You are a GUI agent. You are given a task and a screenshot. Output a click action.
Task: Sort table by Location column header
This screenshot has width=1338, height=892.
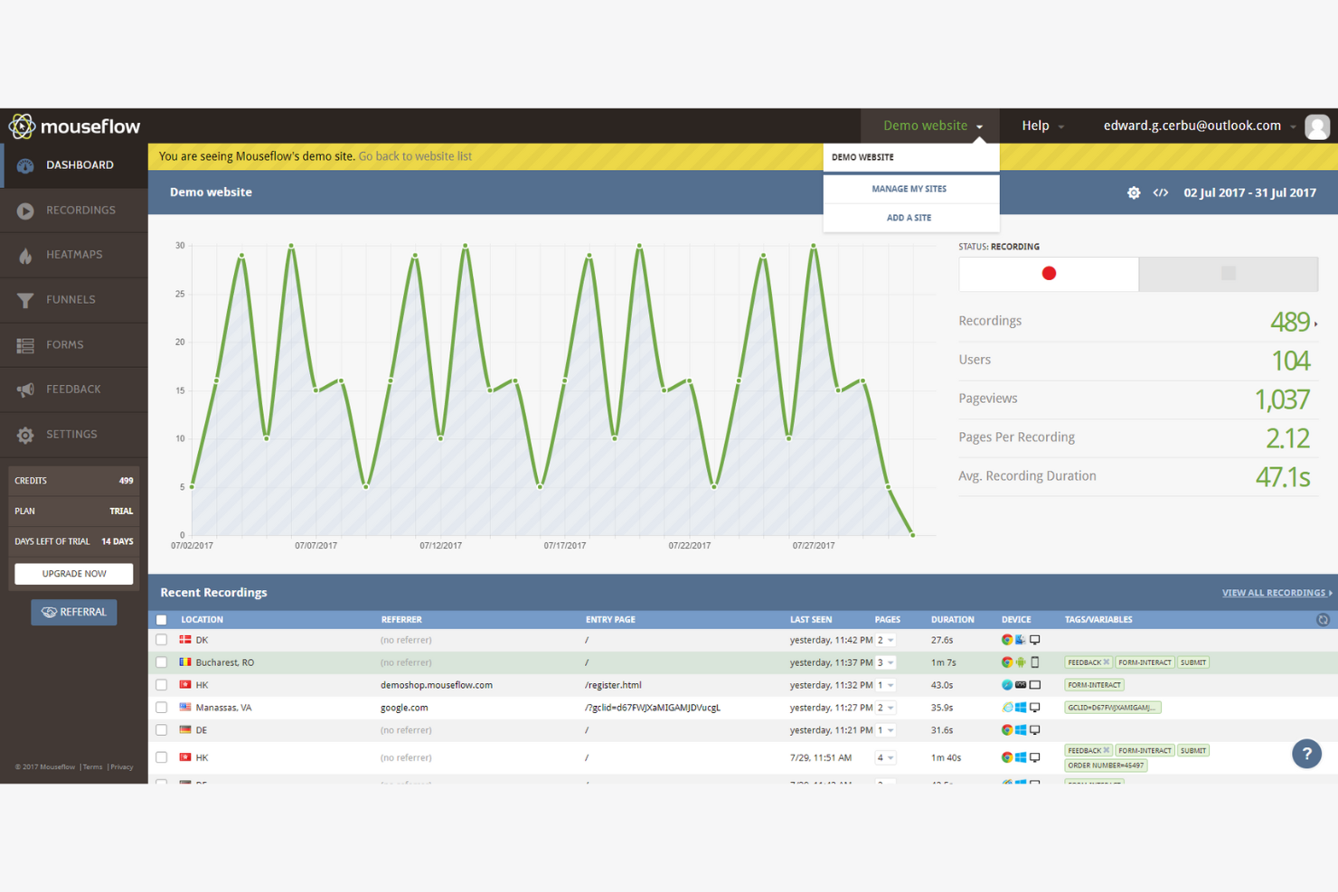(x=202, y=620)
